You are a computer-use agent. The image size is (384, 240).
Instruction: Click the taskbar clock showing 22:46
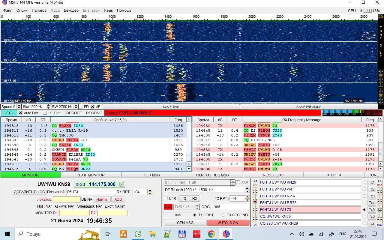[x=358, y=234]
